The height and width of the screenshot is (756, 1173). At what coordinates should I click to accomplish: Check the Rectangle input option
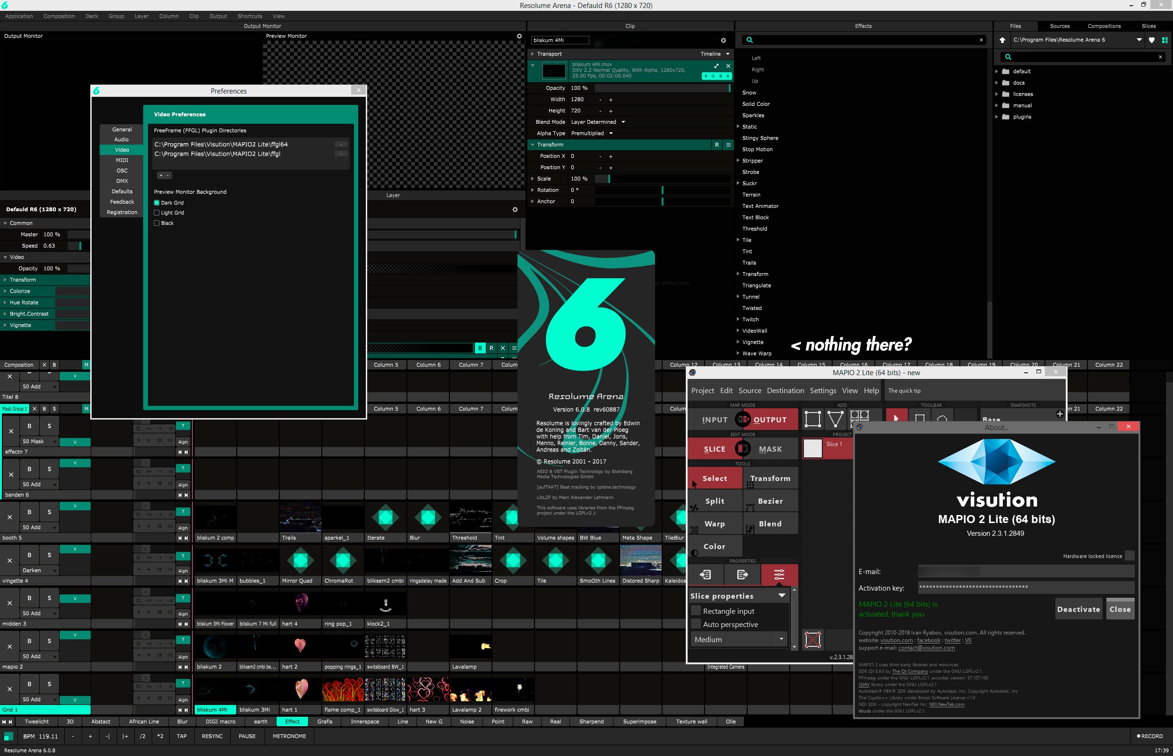(696, 610)
